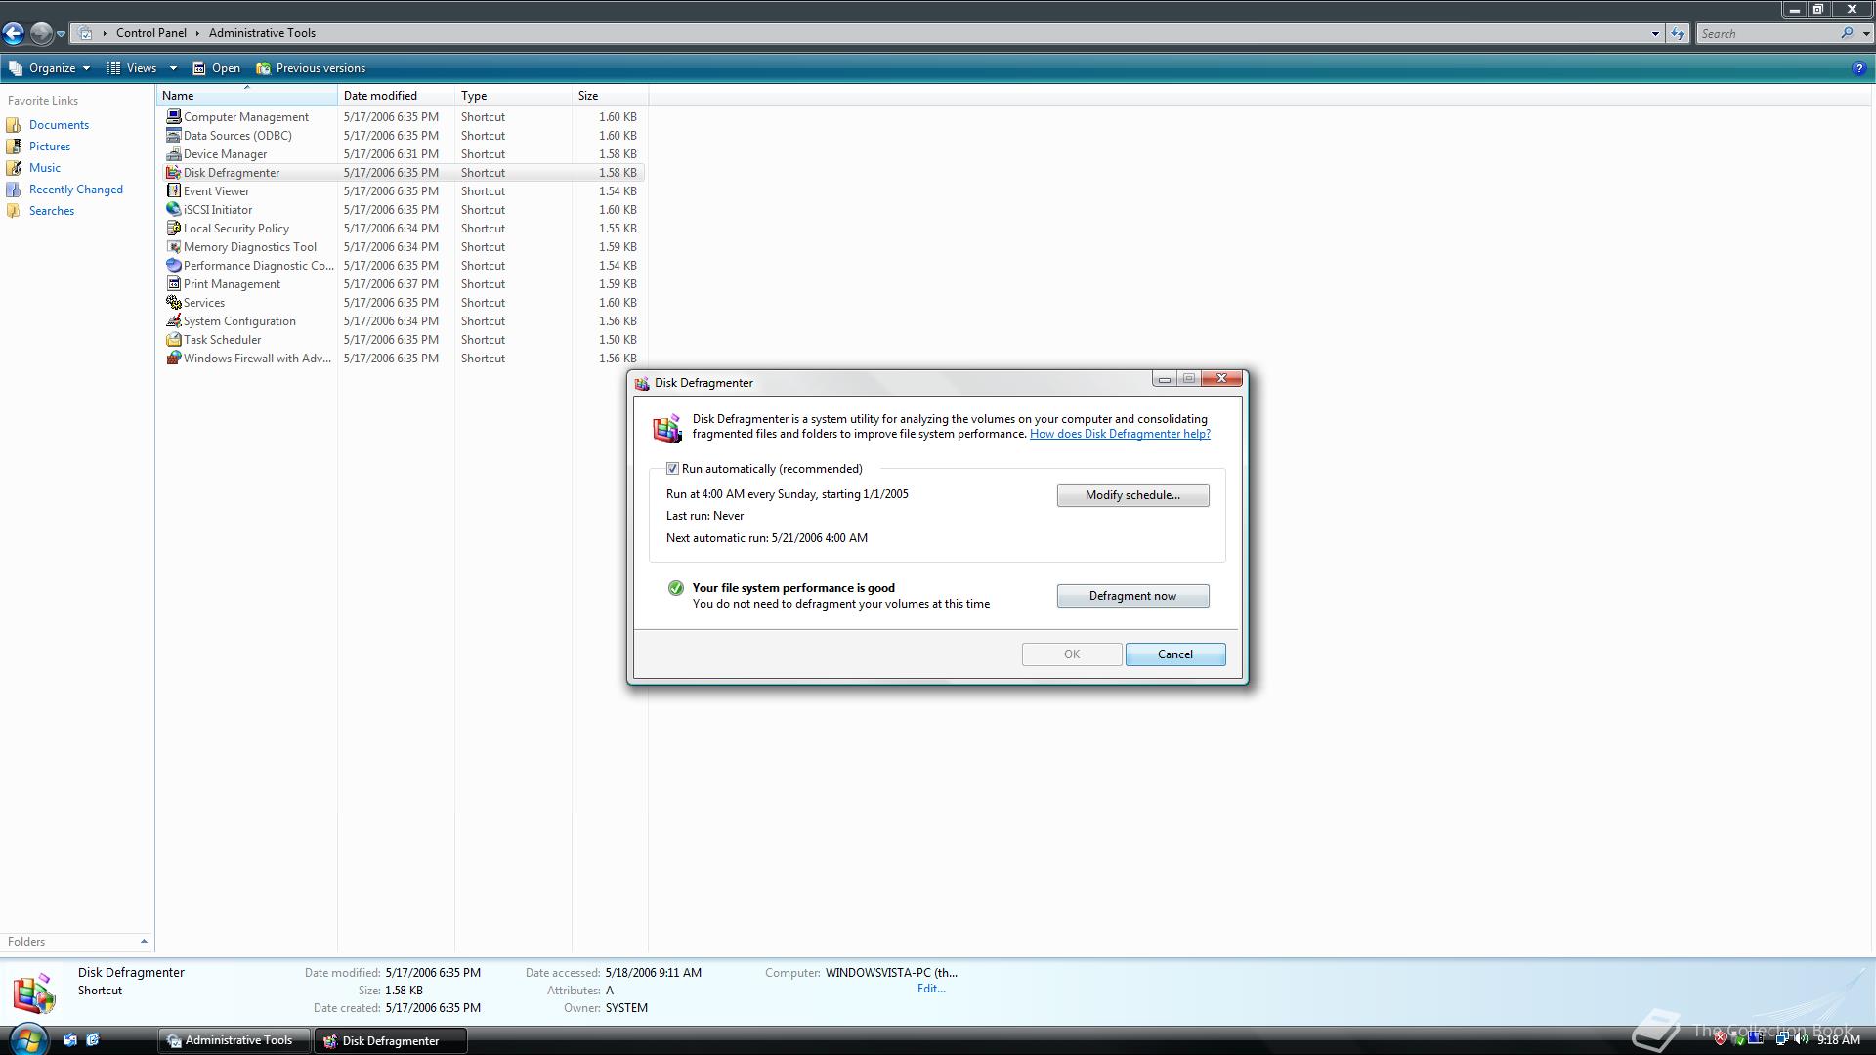Open the search options dropdown arrow

1865,33
